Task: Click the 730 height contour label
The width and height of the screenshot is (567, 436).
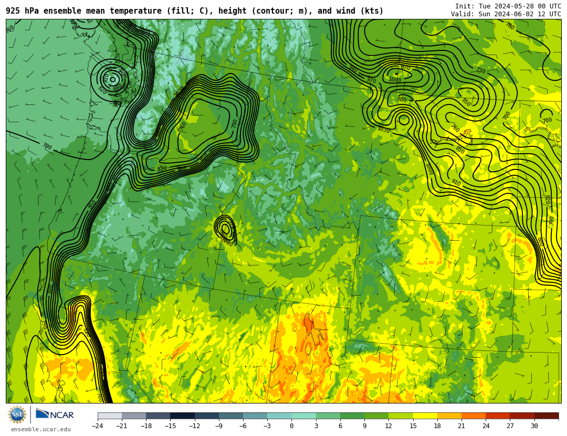Action: coord(480,70)
